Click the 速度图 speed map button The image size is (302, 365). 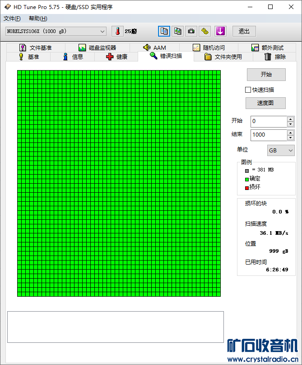point(265,103)
